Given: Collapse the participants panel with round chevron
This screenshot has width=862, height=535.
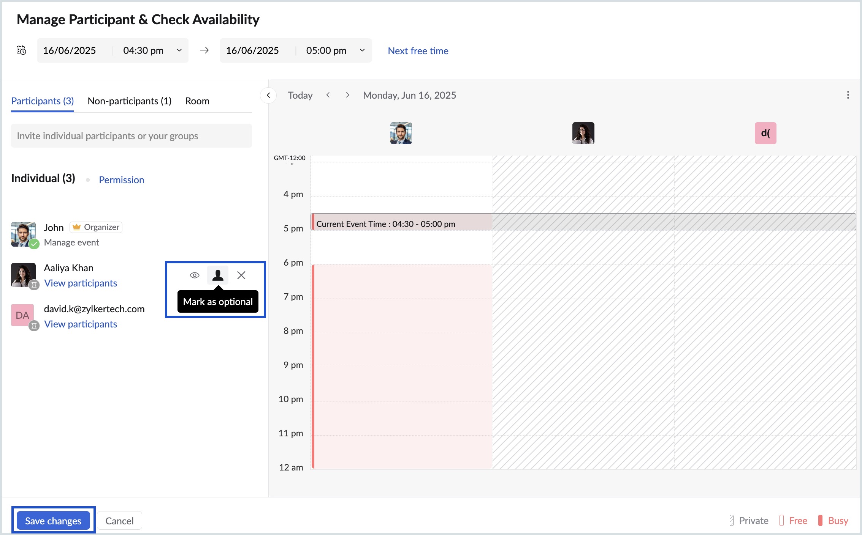Looking at the screenshot, I should [x=268, y=95].
